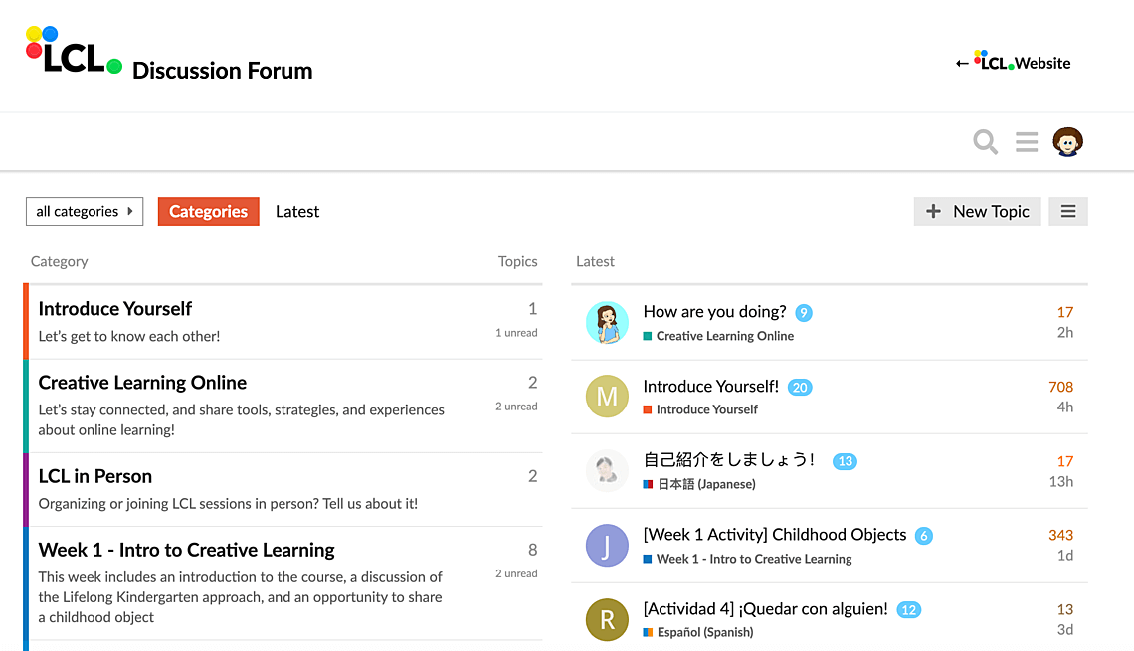The image size is (1134, 651).
Task: Open the hamburger menu beside search
Action: pos(1027,142)
